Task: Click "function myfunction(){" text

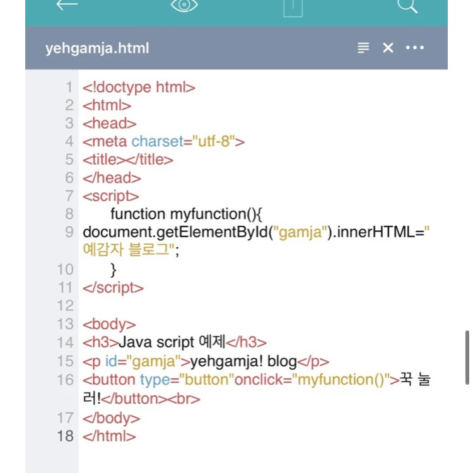Action: coord(187,214)
